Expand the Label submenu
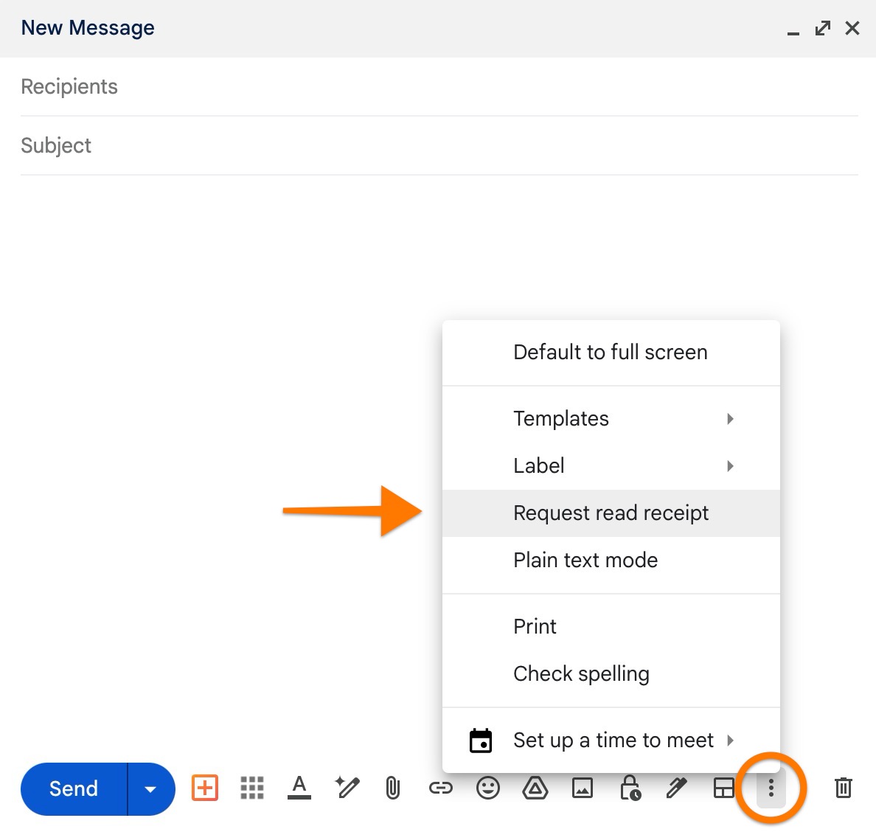 click(x=539, y=465)
